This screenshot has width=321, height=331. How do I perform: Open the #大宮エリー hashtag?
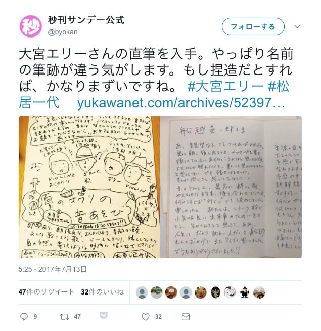click(x=225, y=86)
